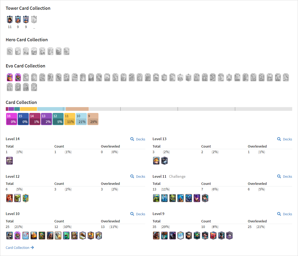The height and width of the screenshot is (256, 298).
Task: Click the Hog Rider card in Level 9
Action: click(x=156, y=236)
